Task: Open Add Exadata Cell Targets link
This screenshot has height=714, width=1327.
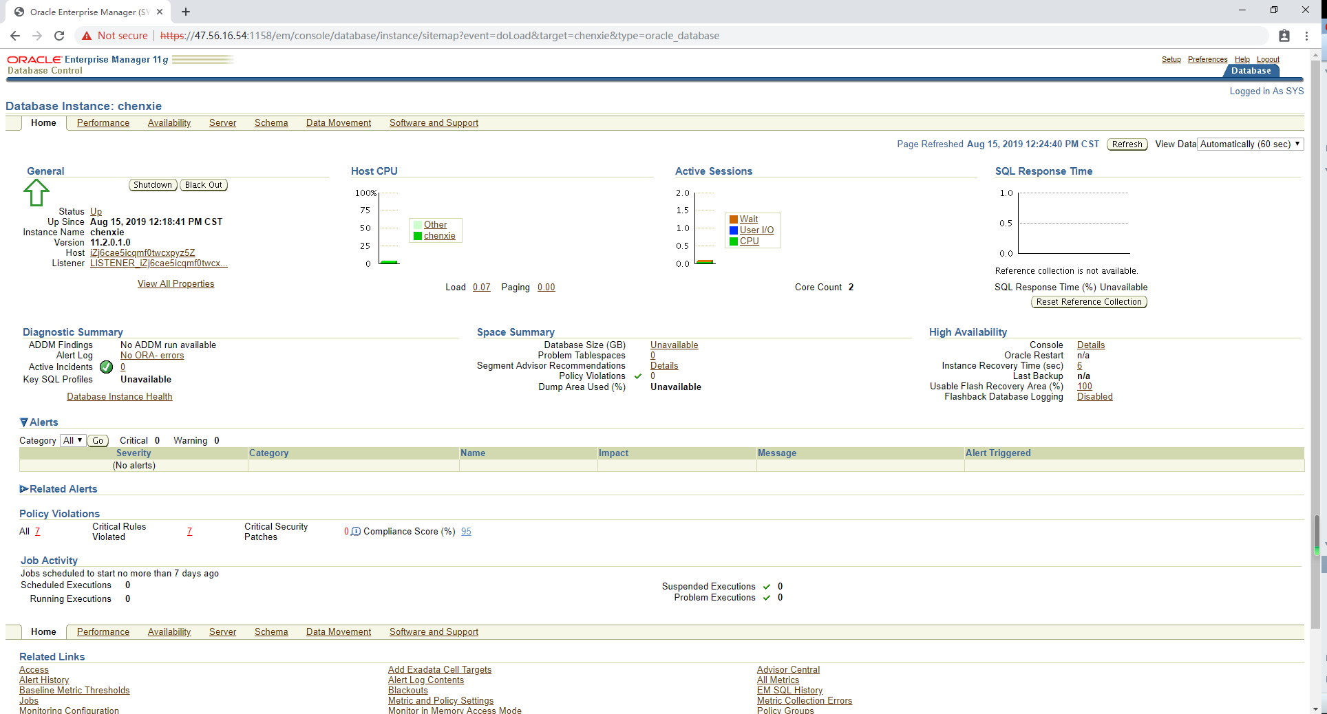Action: [x=440, y=670]
